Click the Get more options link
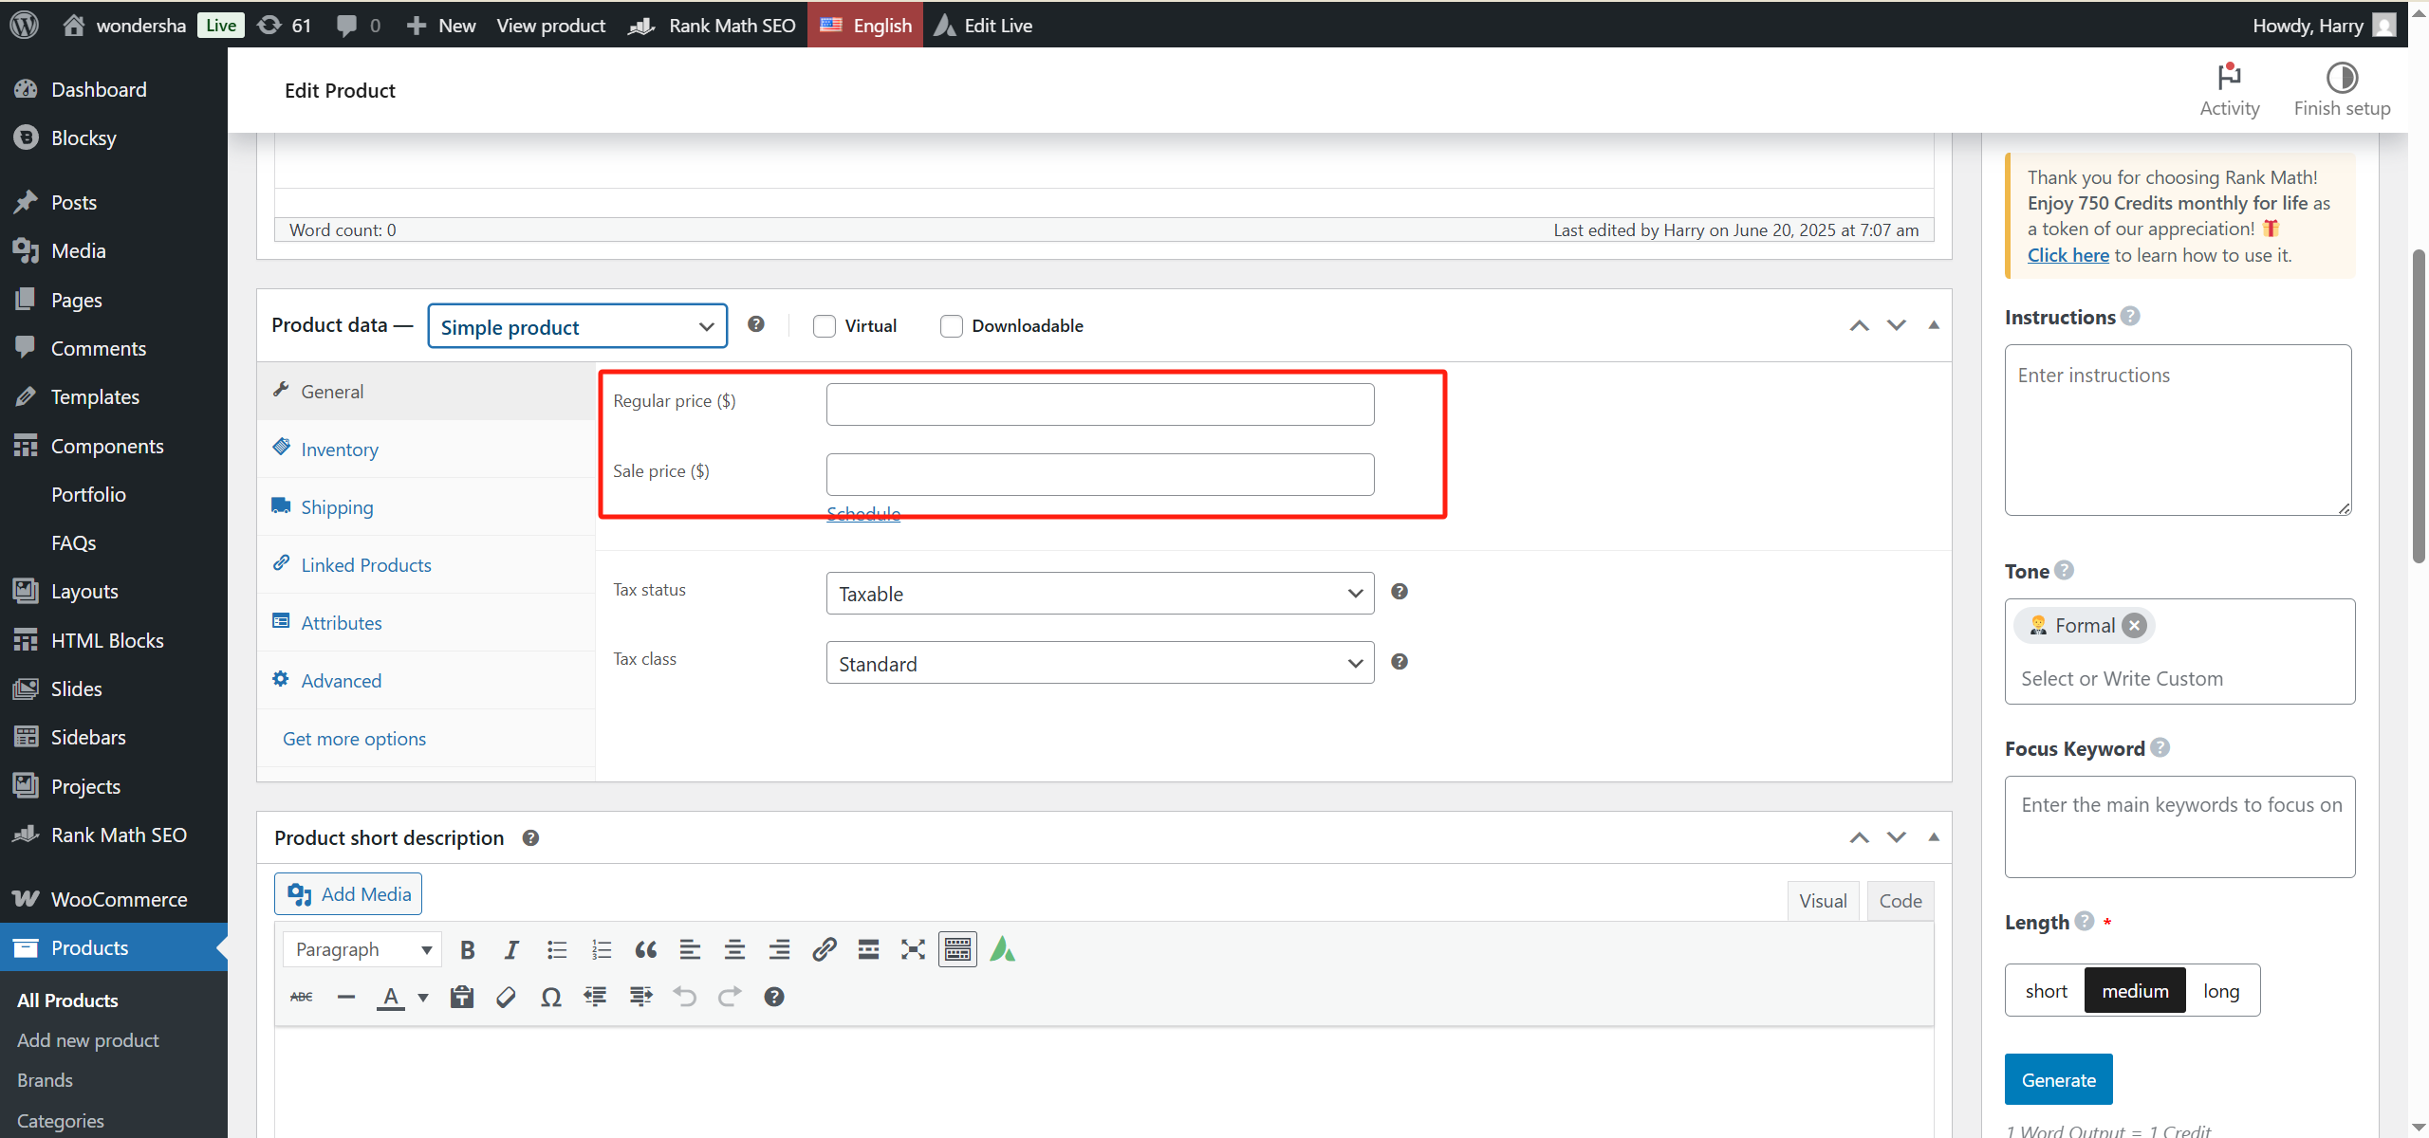Viewport: 2429px width, 1138px height. pyautogui.click(x=354, y=739)
